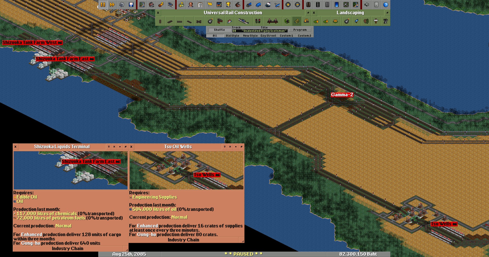
Task: Choose the place sign tool in Landscaping
Action: point(376,21)
